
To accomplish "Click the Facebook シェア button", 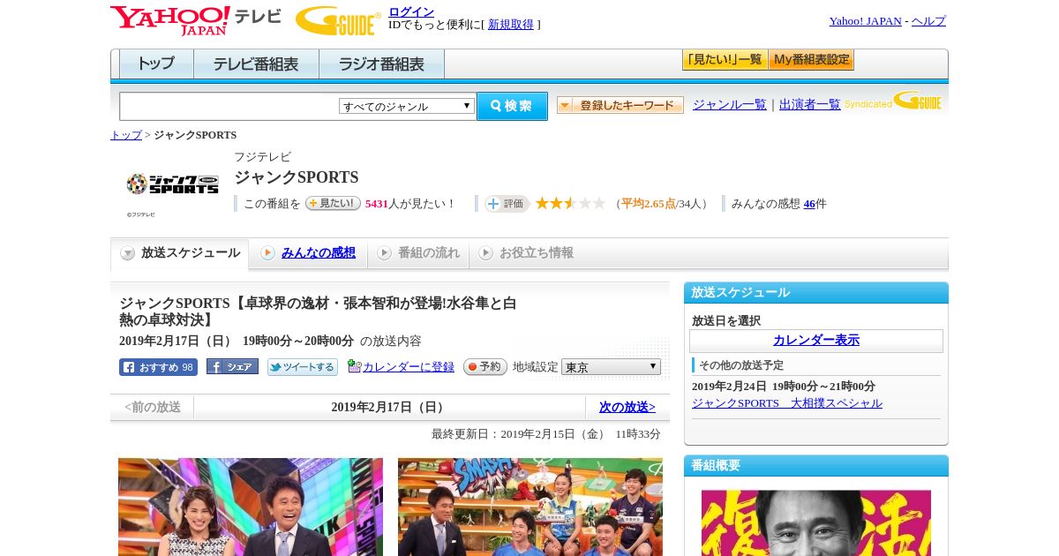I will pyautogui.click(x=232, y=366).
